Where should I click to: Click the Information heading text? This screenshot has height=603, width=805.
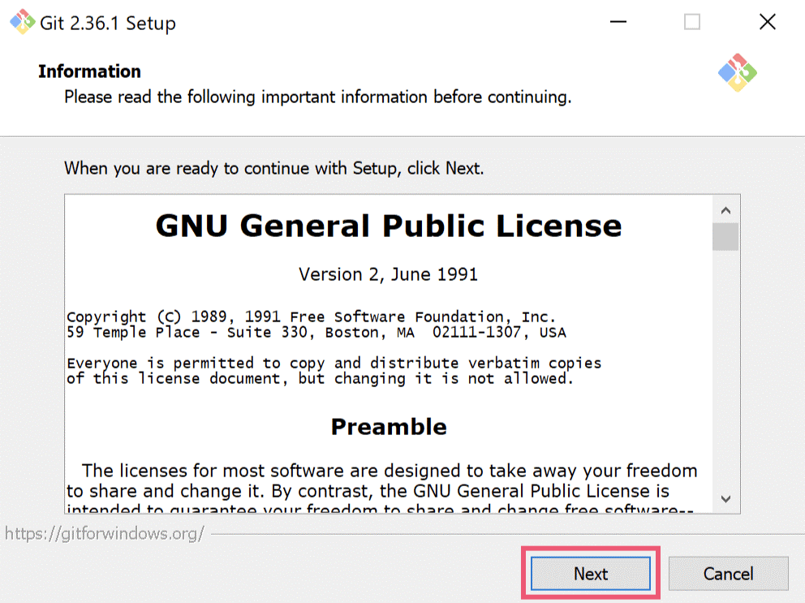pyautogui.click(x=89, y=71)
